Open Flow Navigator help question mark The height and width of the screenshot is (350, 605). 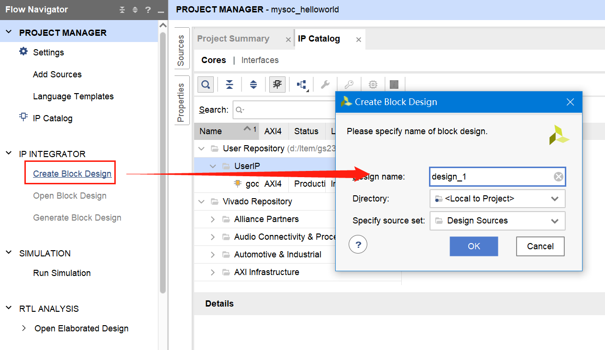point(148,10)
